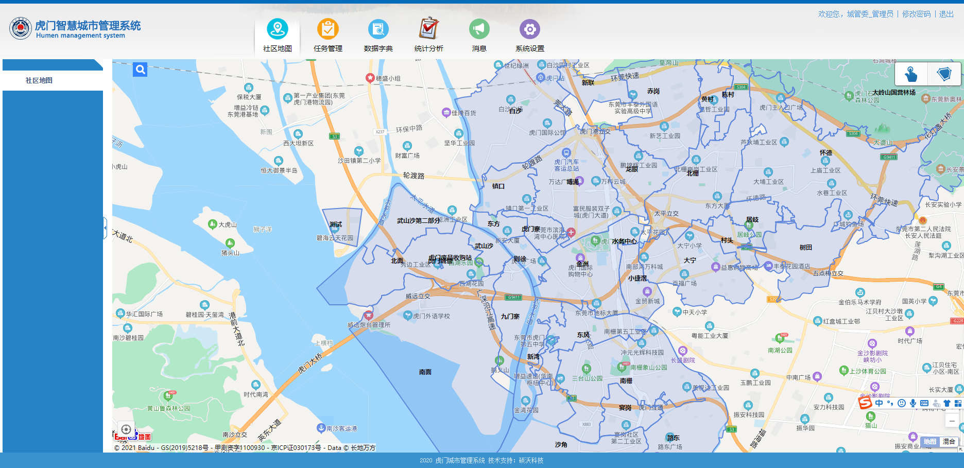This screenshot has height=468, width=964.
Task: Click the 大宁 community label
Action: [690, 261]
